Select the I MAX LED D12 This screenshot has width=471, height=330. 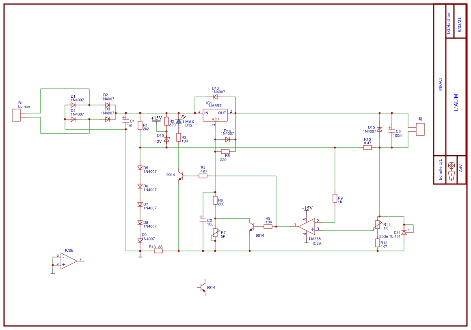[179, 121]
